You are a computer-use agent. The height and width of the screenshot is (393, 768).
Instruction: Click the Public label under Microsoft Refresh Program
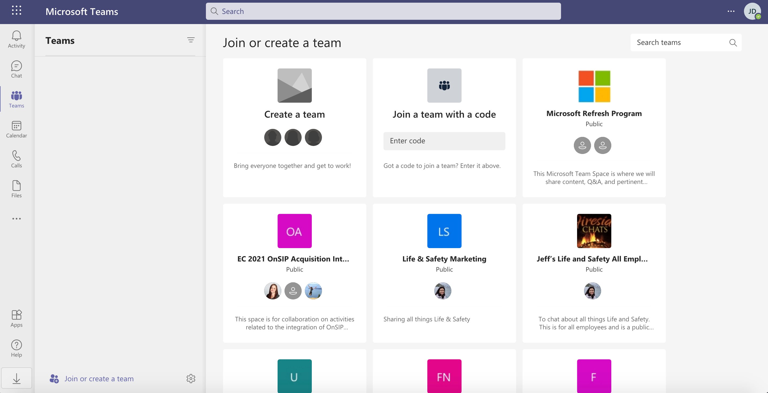coord(594,124)
